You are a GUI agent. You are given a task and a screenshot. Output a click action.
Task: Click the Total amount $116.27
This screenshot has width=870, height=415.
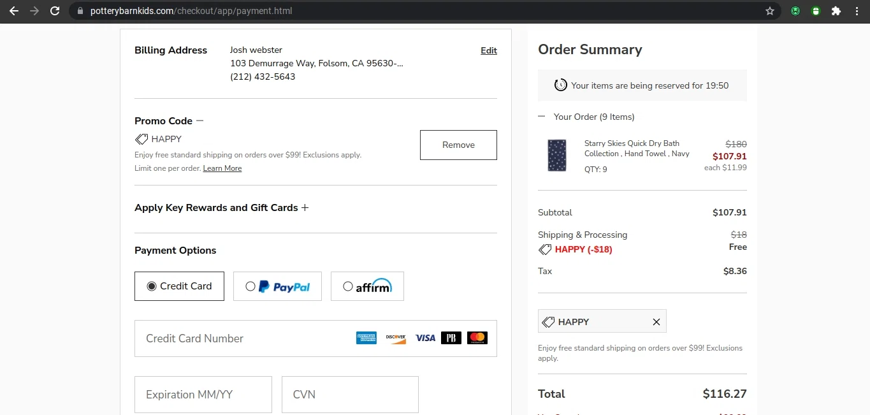725,394
